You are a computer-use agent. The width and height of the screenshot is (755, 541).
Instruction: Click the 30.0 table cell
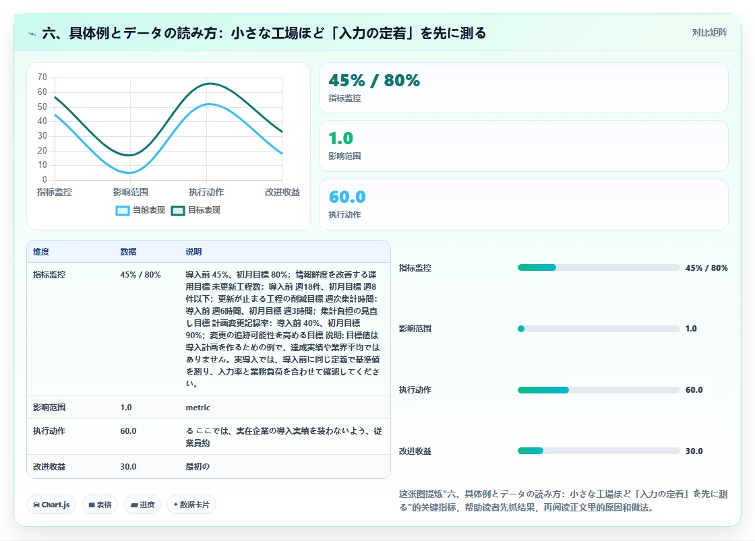128,467
